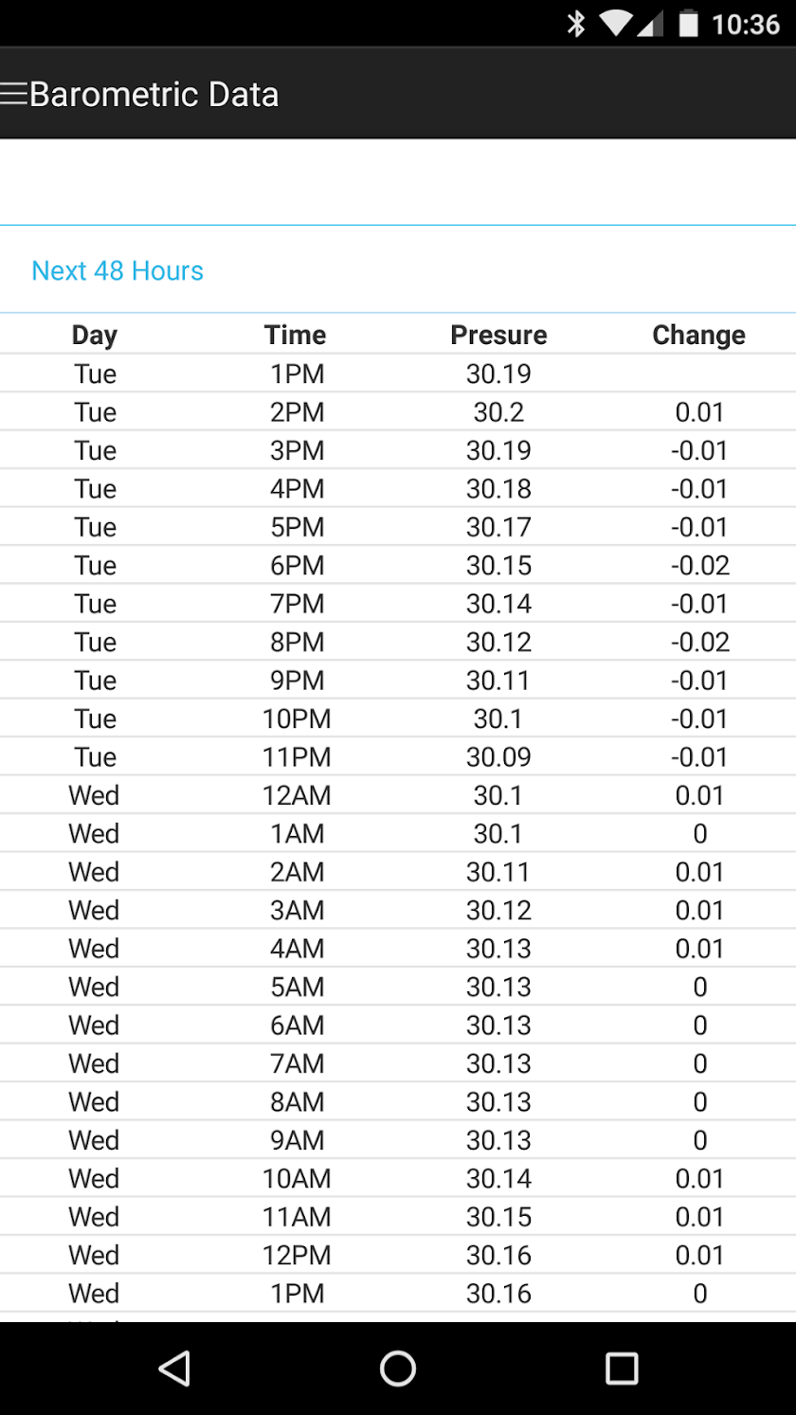Tap the Android back button
The width and height of the screenshot is (796, 1415).
[x=174, y=1368]
